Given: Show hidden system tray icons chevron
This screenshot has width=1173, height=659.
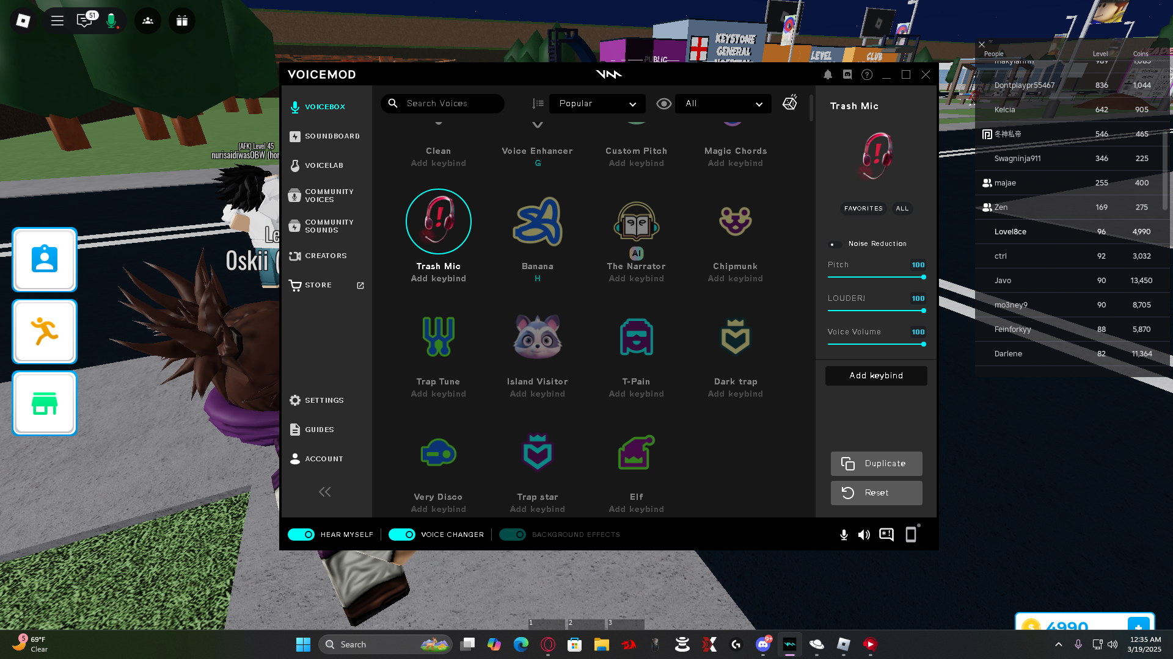Looking at the screenshot, I should [1059, 644].
